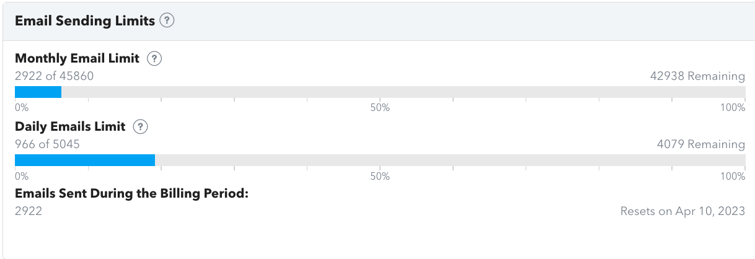Click the 2922 billing period count value
This screenshot has width=755, height=259.
[29, 211]
